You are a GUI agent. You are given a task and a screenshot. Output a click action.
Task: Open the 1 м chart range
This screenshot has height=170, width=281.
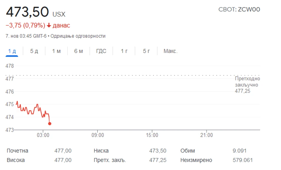click(56, 51)
